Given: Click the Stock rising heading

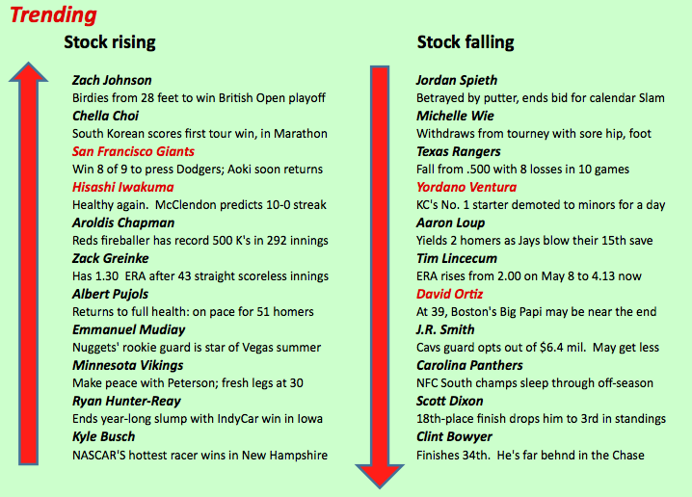Looking at the screenshot, I should tap(110, 42).
